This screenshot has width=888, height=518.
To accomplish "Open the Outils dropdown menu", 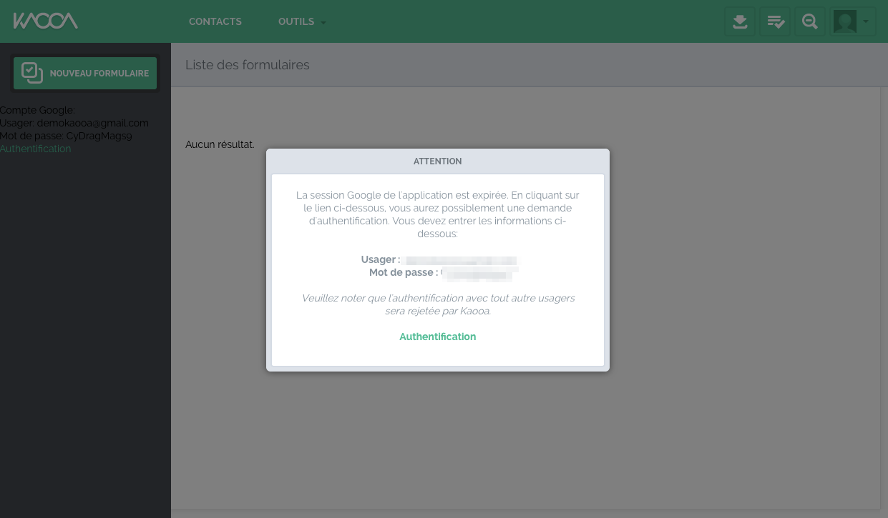I will [x=302, y=21].
